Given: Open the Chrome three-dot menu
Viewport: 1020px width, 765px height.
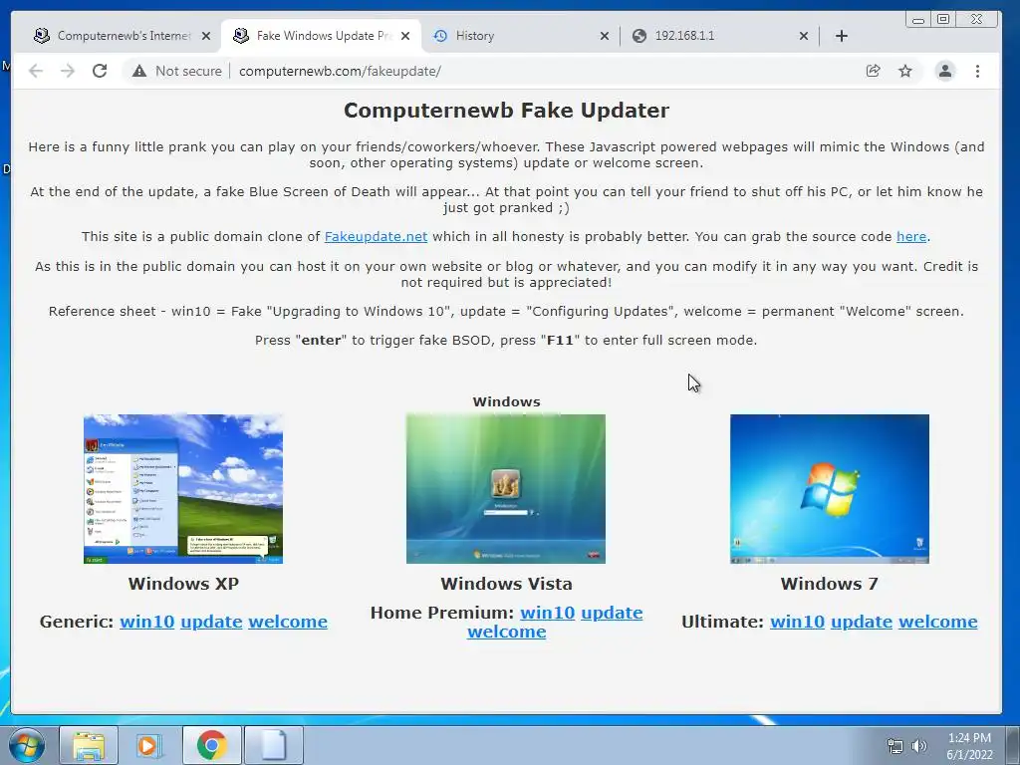Looking at the screenshot, I should click(977, 71).
